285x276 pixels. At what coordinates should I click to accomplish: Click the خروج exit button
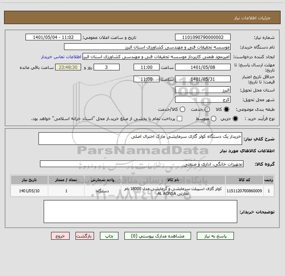pyautogui.click(x=60, y=236)
